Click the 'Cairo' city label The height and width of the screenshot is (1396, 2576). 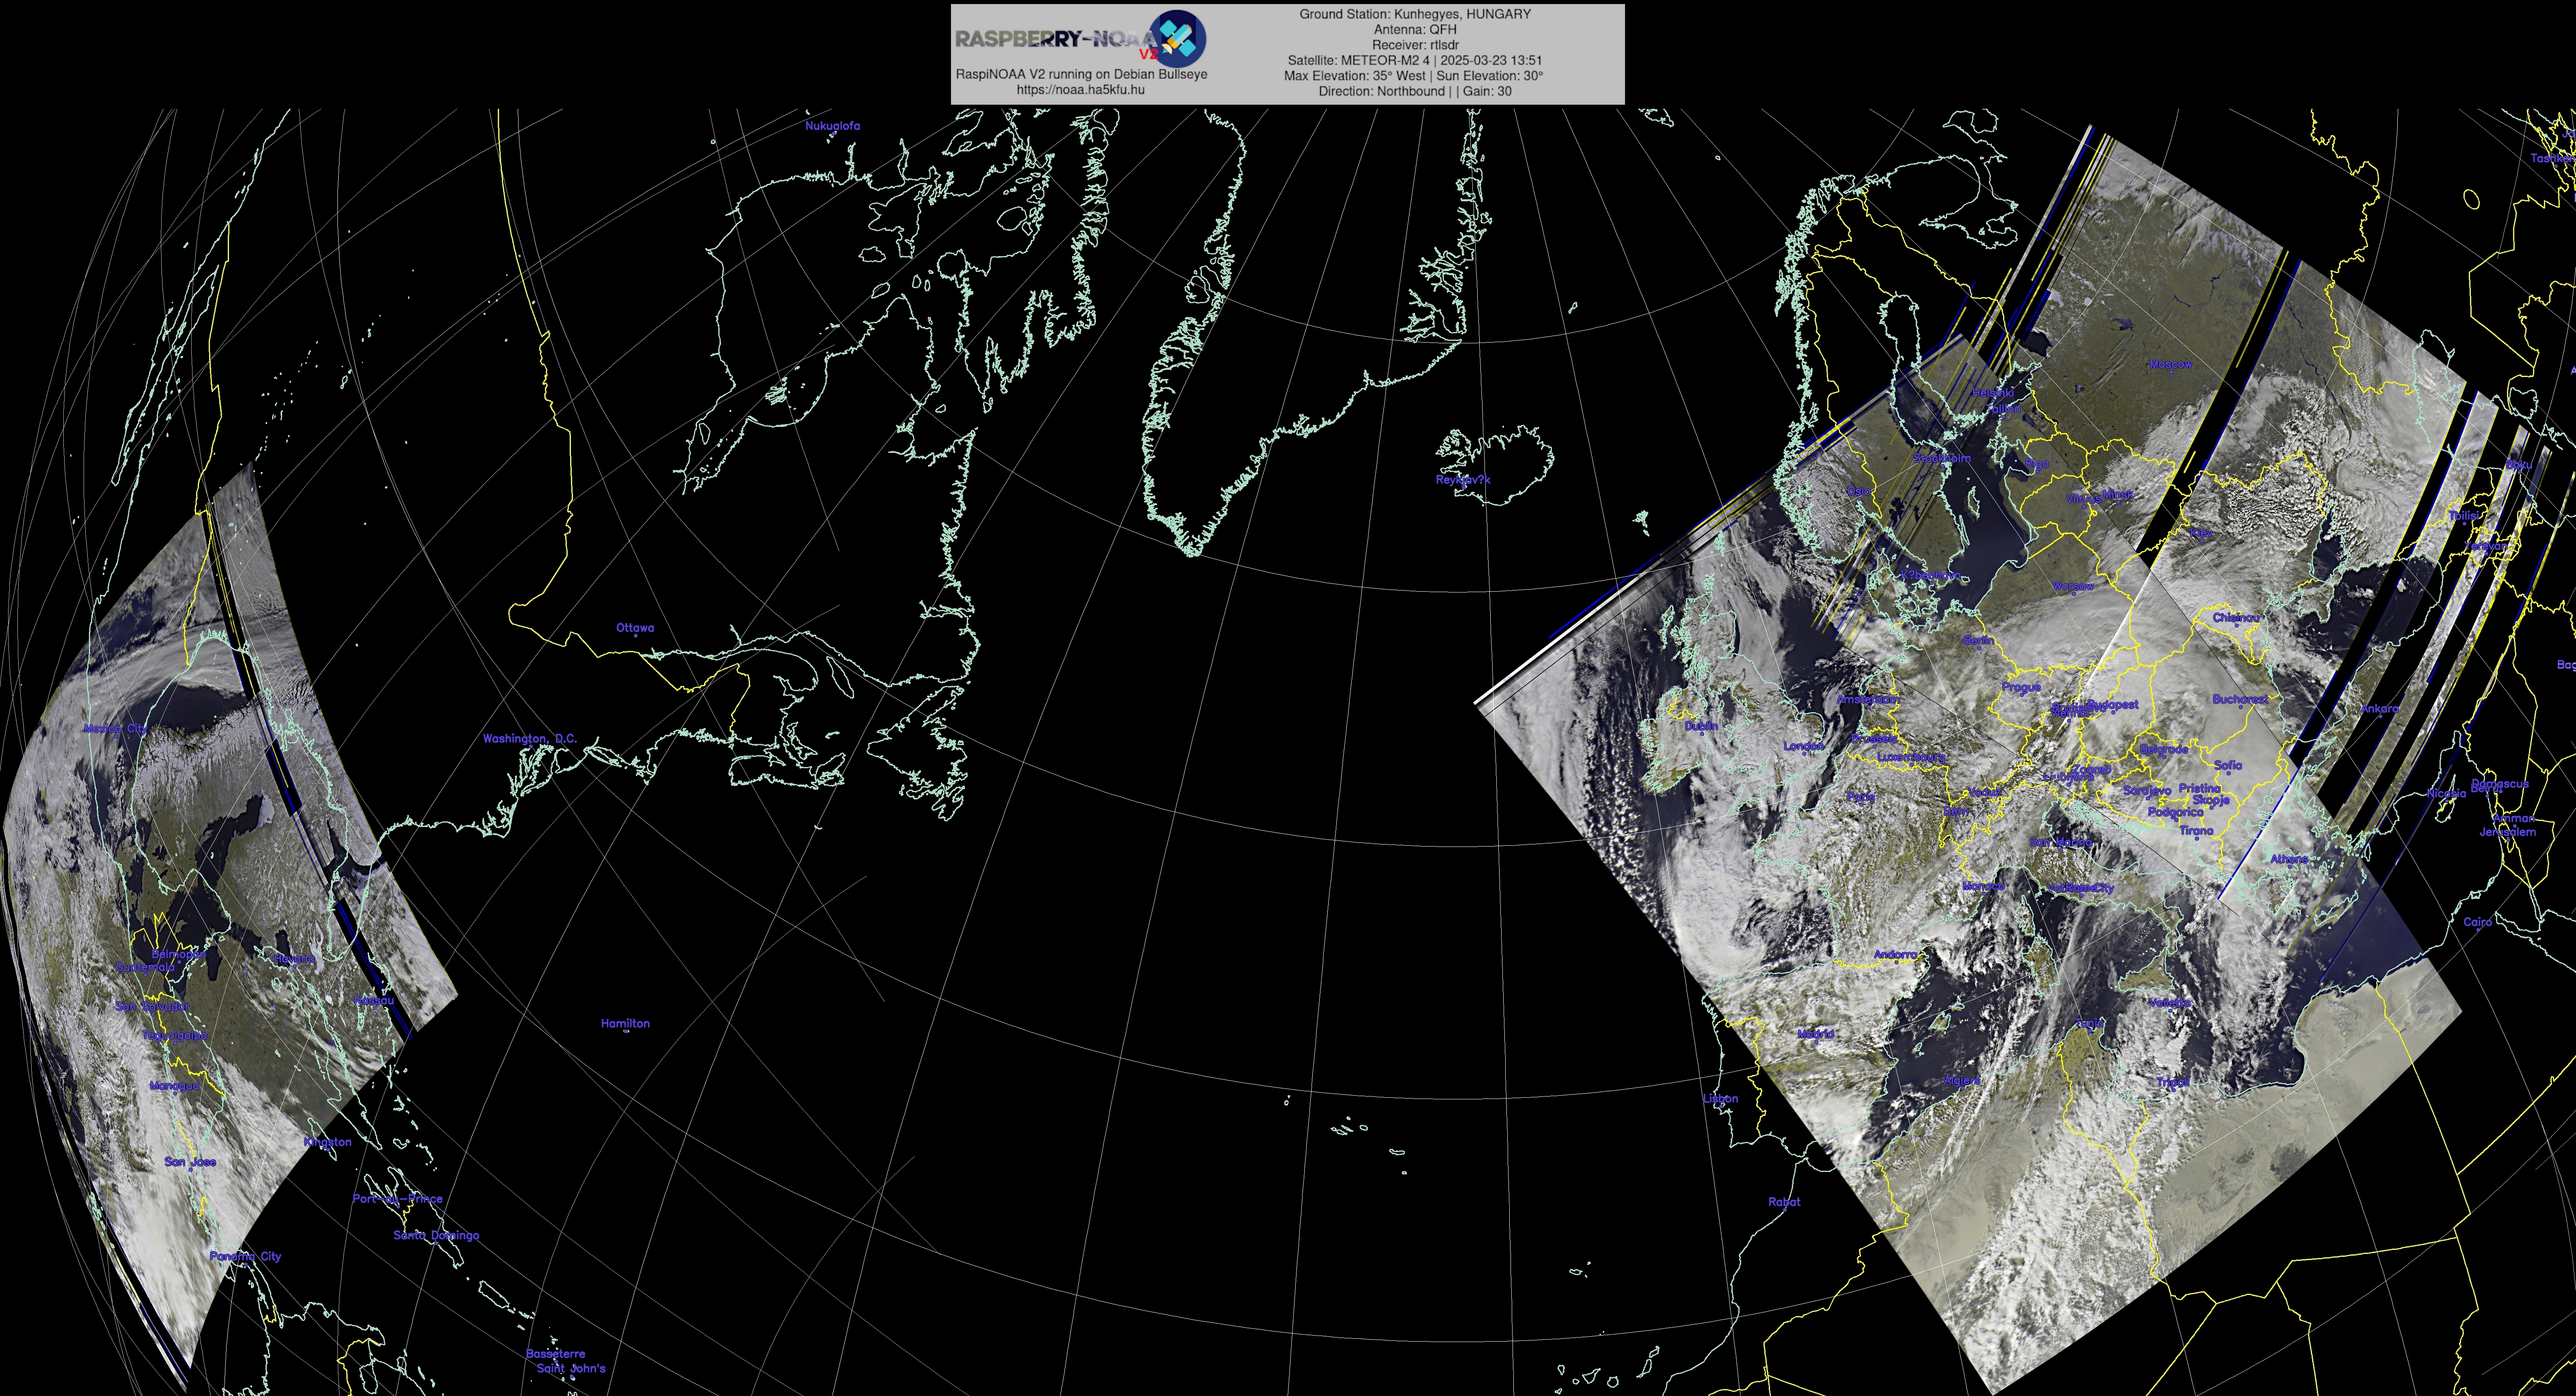(2477, 922)
